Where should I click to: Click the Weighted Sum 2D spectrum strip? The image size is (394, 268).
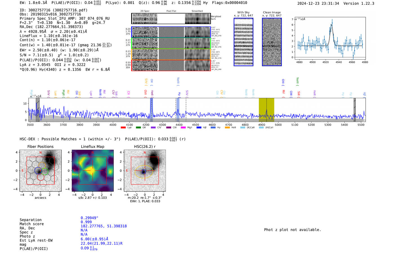pos(171,19)
